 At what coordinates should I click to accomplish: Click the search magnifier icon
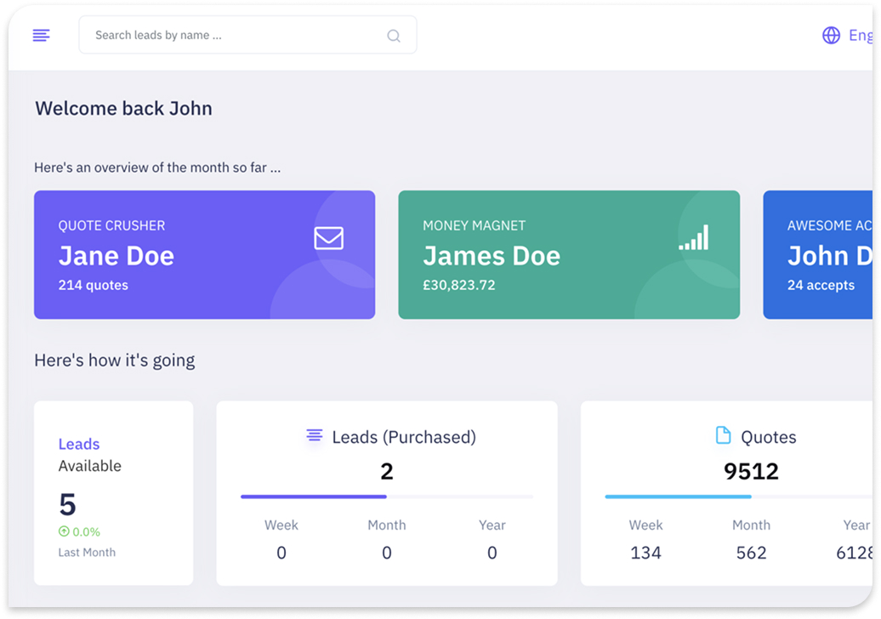tap(394, 36)
